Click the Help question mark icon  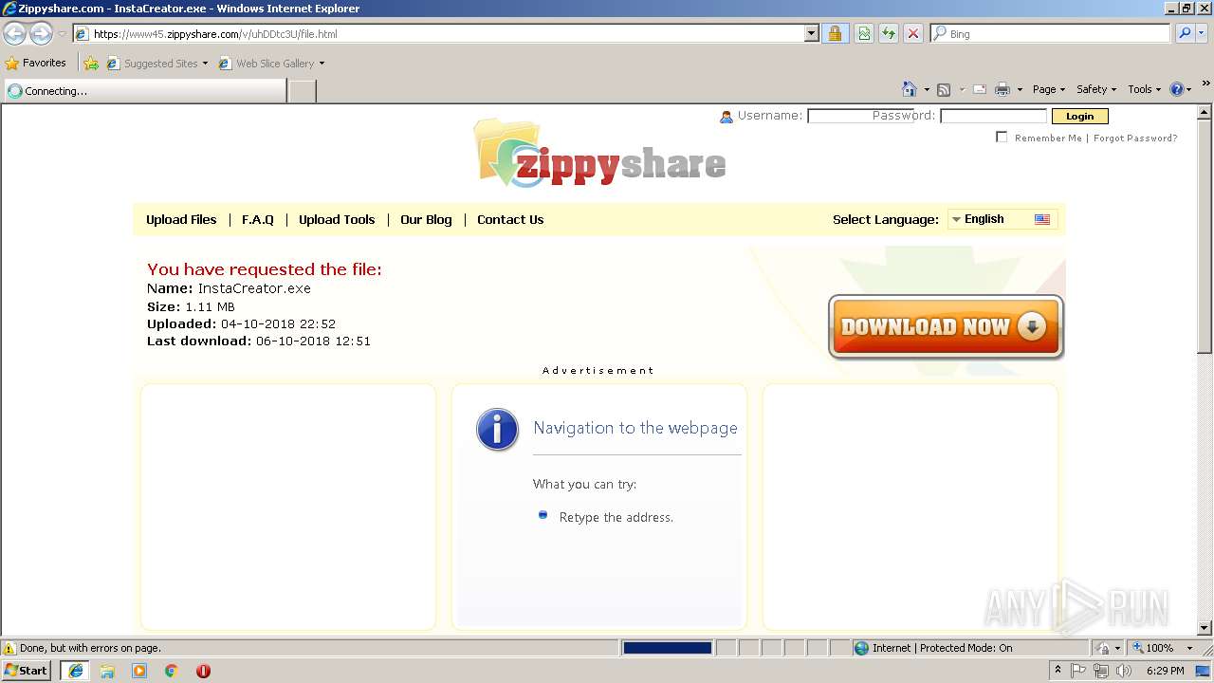tap(1177, 89)
